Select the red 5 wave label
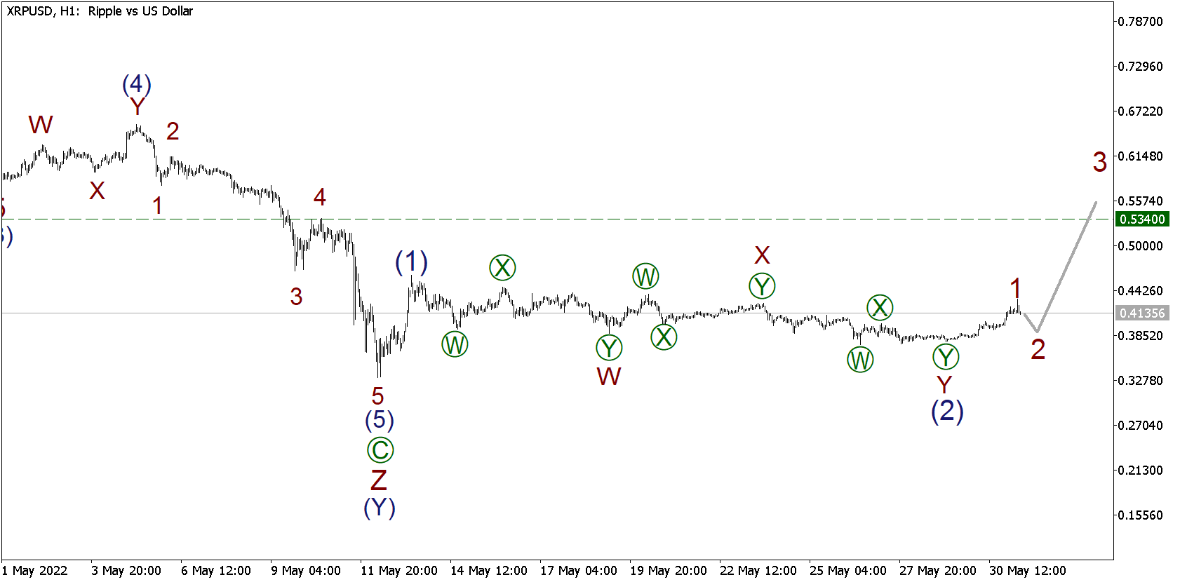Viewport: 1180px width, 582px height. click(377, 397)
